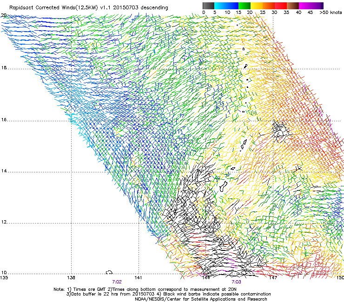Click the legend tick label '10'

coord(227,13)
